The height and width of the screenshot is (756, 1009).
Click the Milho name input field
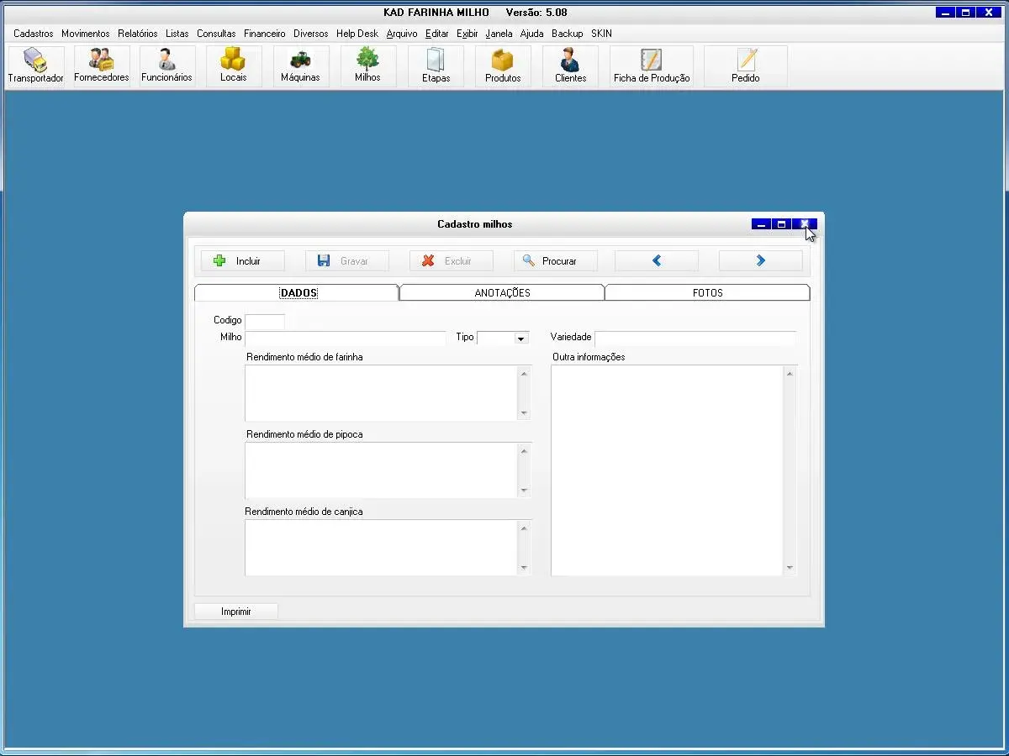click(x=346, y=338)
